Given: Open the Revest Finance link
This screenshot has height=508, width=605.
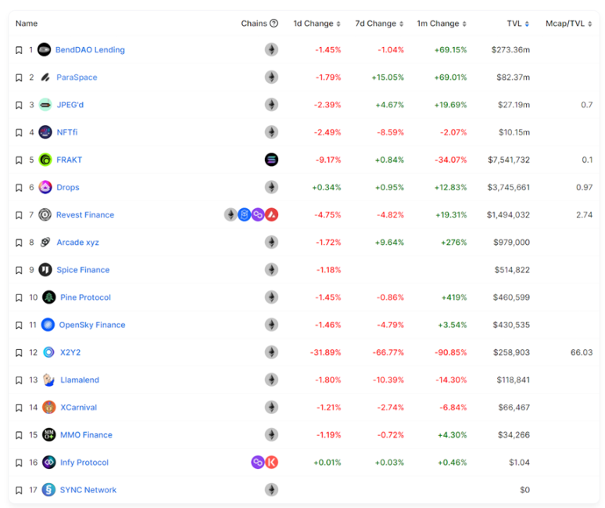Looking at the screenshot, I should coord(85,214).
